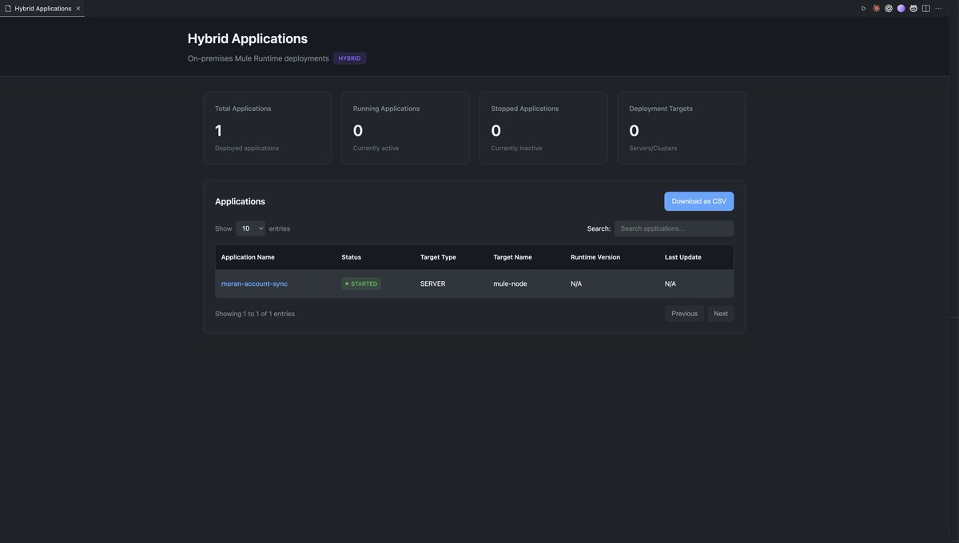Open the moran-account-sync application link
The width and height of the screenshot is (959, 543).
pos(254,283)
